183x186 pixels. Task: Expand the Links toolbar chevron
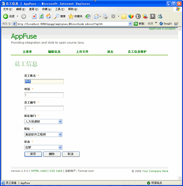point(156,22)
